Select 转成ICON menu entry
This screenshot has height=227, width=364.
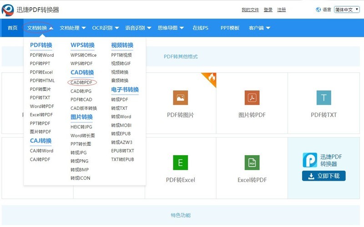click(81, 178)
